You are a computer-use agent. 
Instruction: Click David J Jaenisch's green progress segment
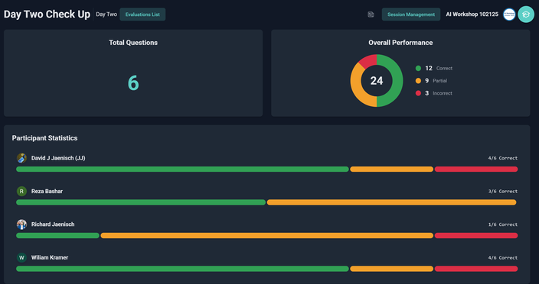[182, 169]
